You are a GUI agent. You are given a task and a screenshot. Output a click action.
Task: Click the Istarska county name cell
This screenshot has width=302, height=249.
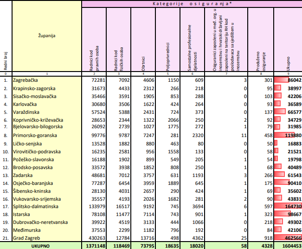22,214
